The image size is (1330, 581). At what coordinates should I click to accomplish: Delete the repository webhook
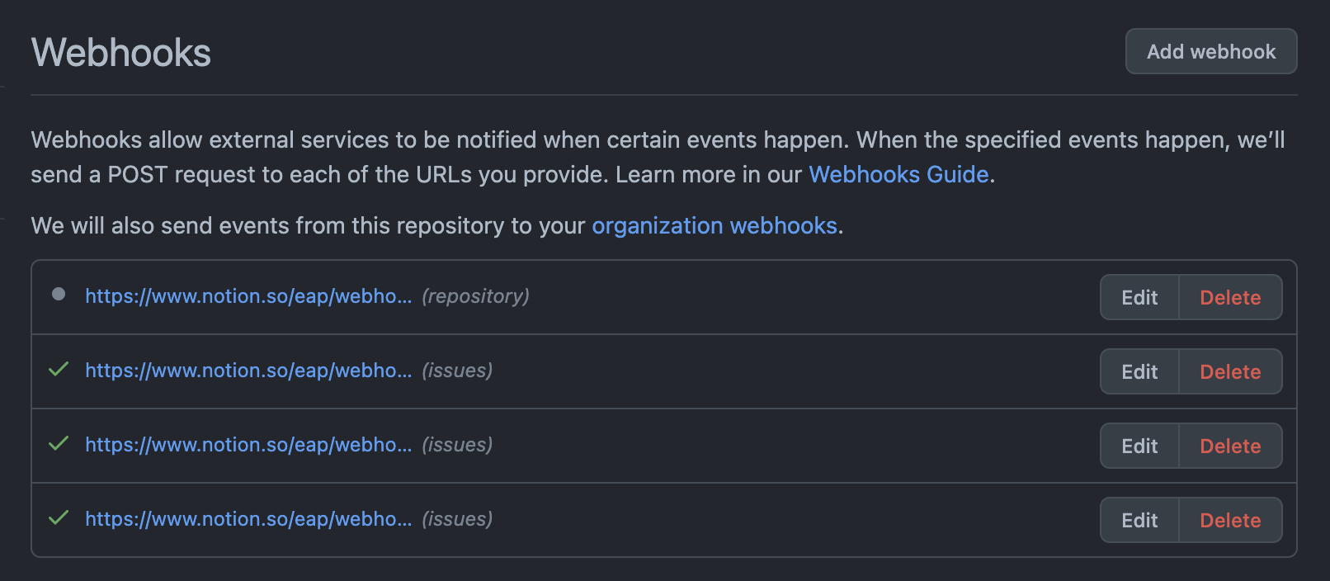tap(1230, 297)
